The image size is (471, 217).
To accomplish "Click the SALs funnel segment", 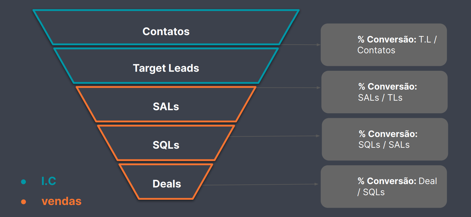I will click(166, 104).
